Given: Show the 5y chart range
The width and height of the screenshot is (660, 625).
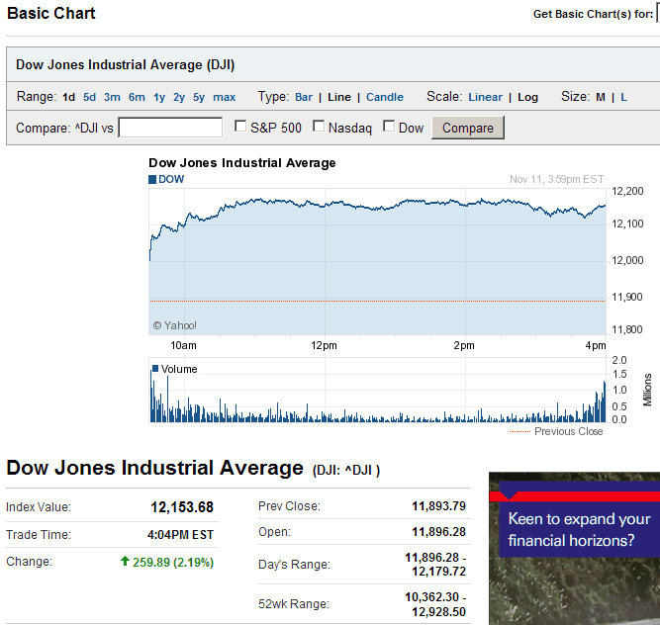Looking at the screenshot, I should [x=199, y=97].
